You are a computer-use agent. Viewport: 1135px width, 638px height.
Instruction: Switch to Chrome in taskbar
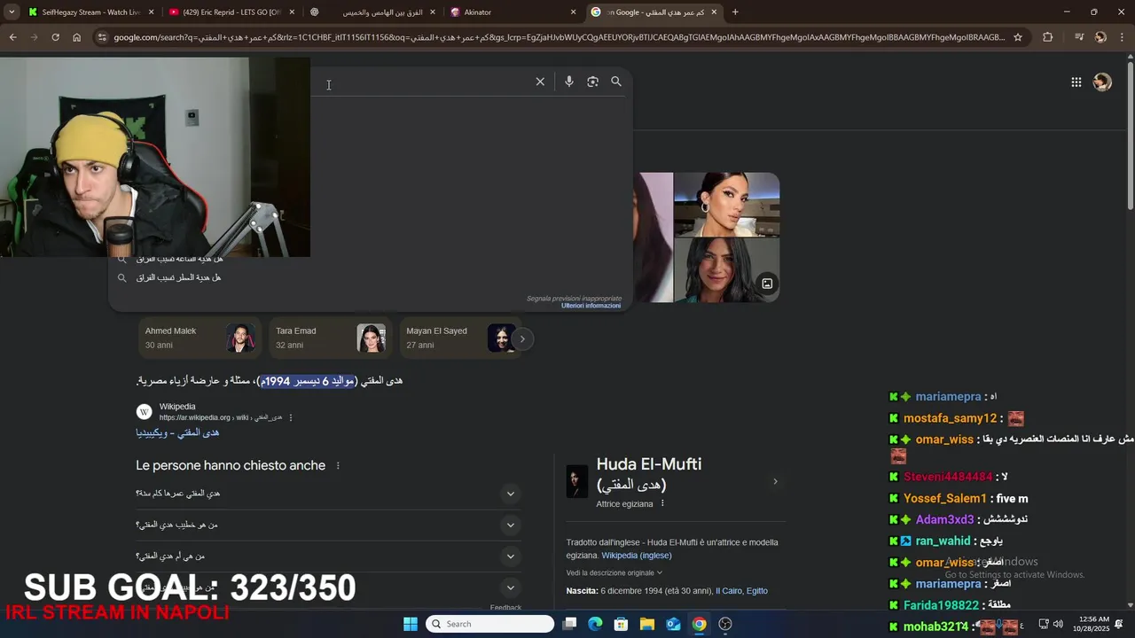pyautogui.click(x=700, y=624)
